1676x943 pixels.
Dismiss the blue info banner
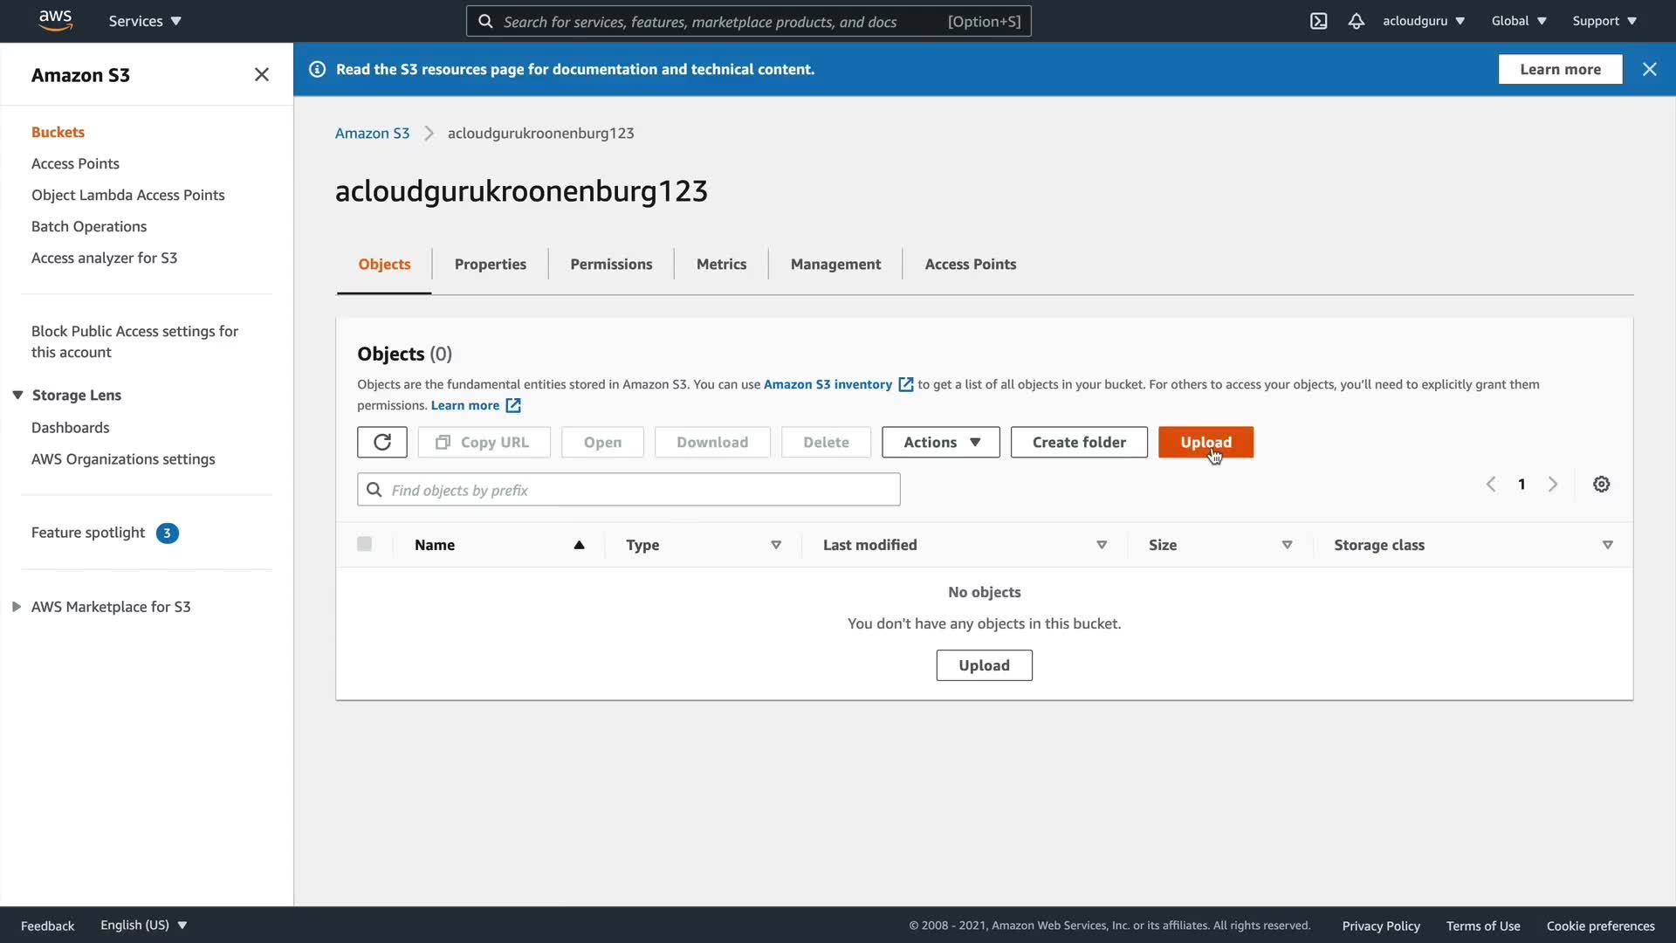[x=1649, y=69]
